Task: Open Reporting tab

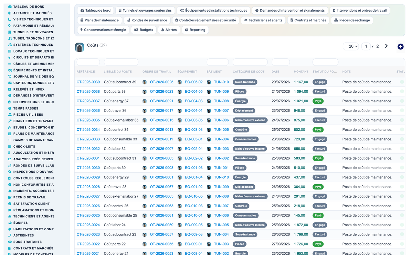Action: 195,30
